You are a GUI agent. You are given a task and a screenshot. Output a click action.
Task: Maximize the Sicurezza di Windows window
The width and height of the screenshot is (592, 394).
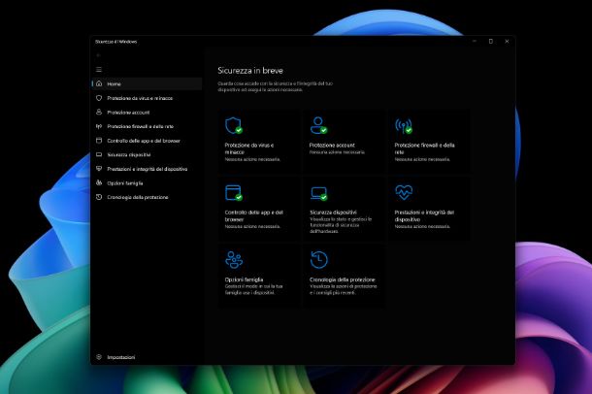click(491, 41)
